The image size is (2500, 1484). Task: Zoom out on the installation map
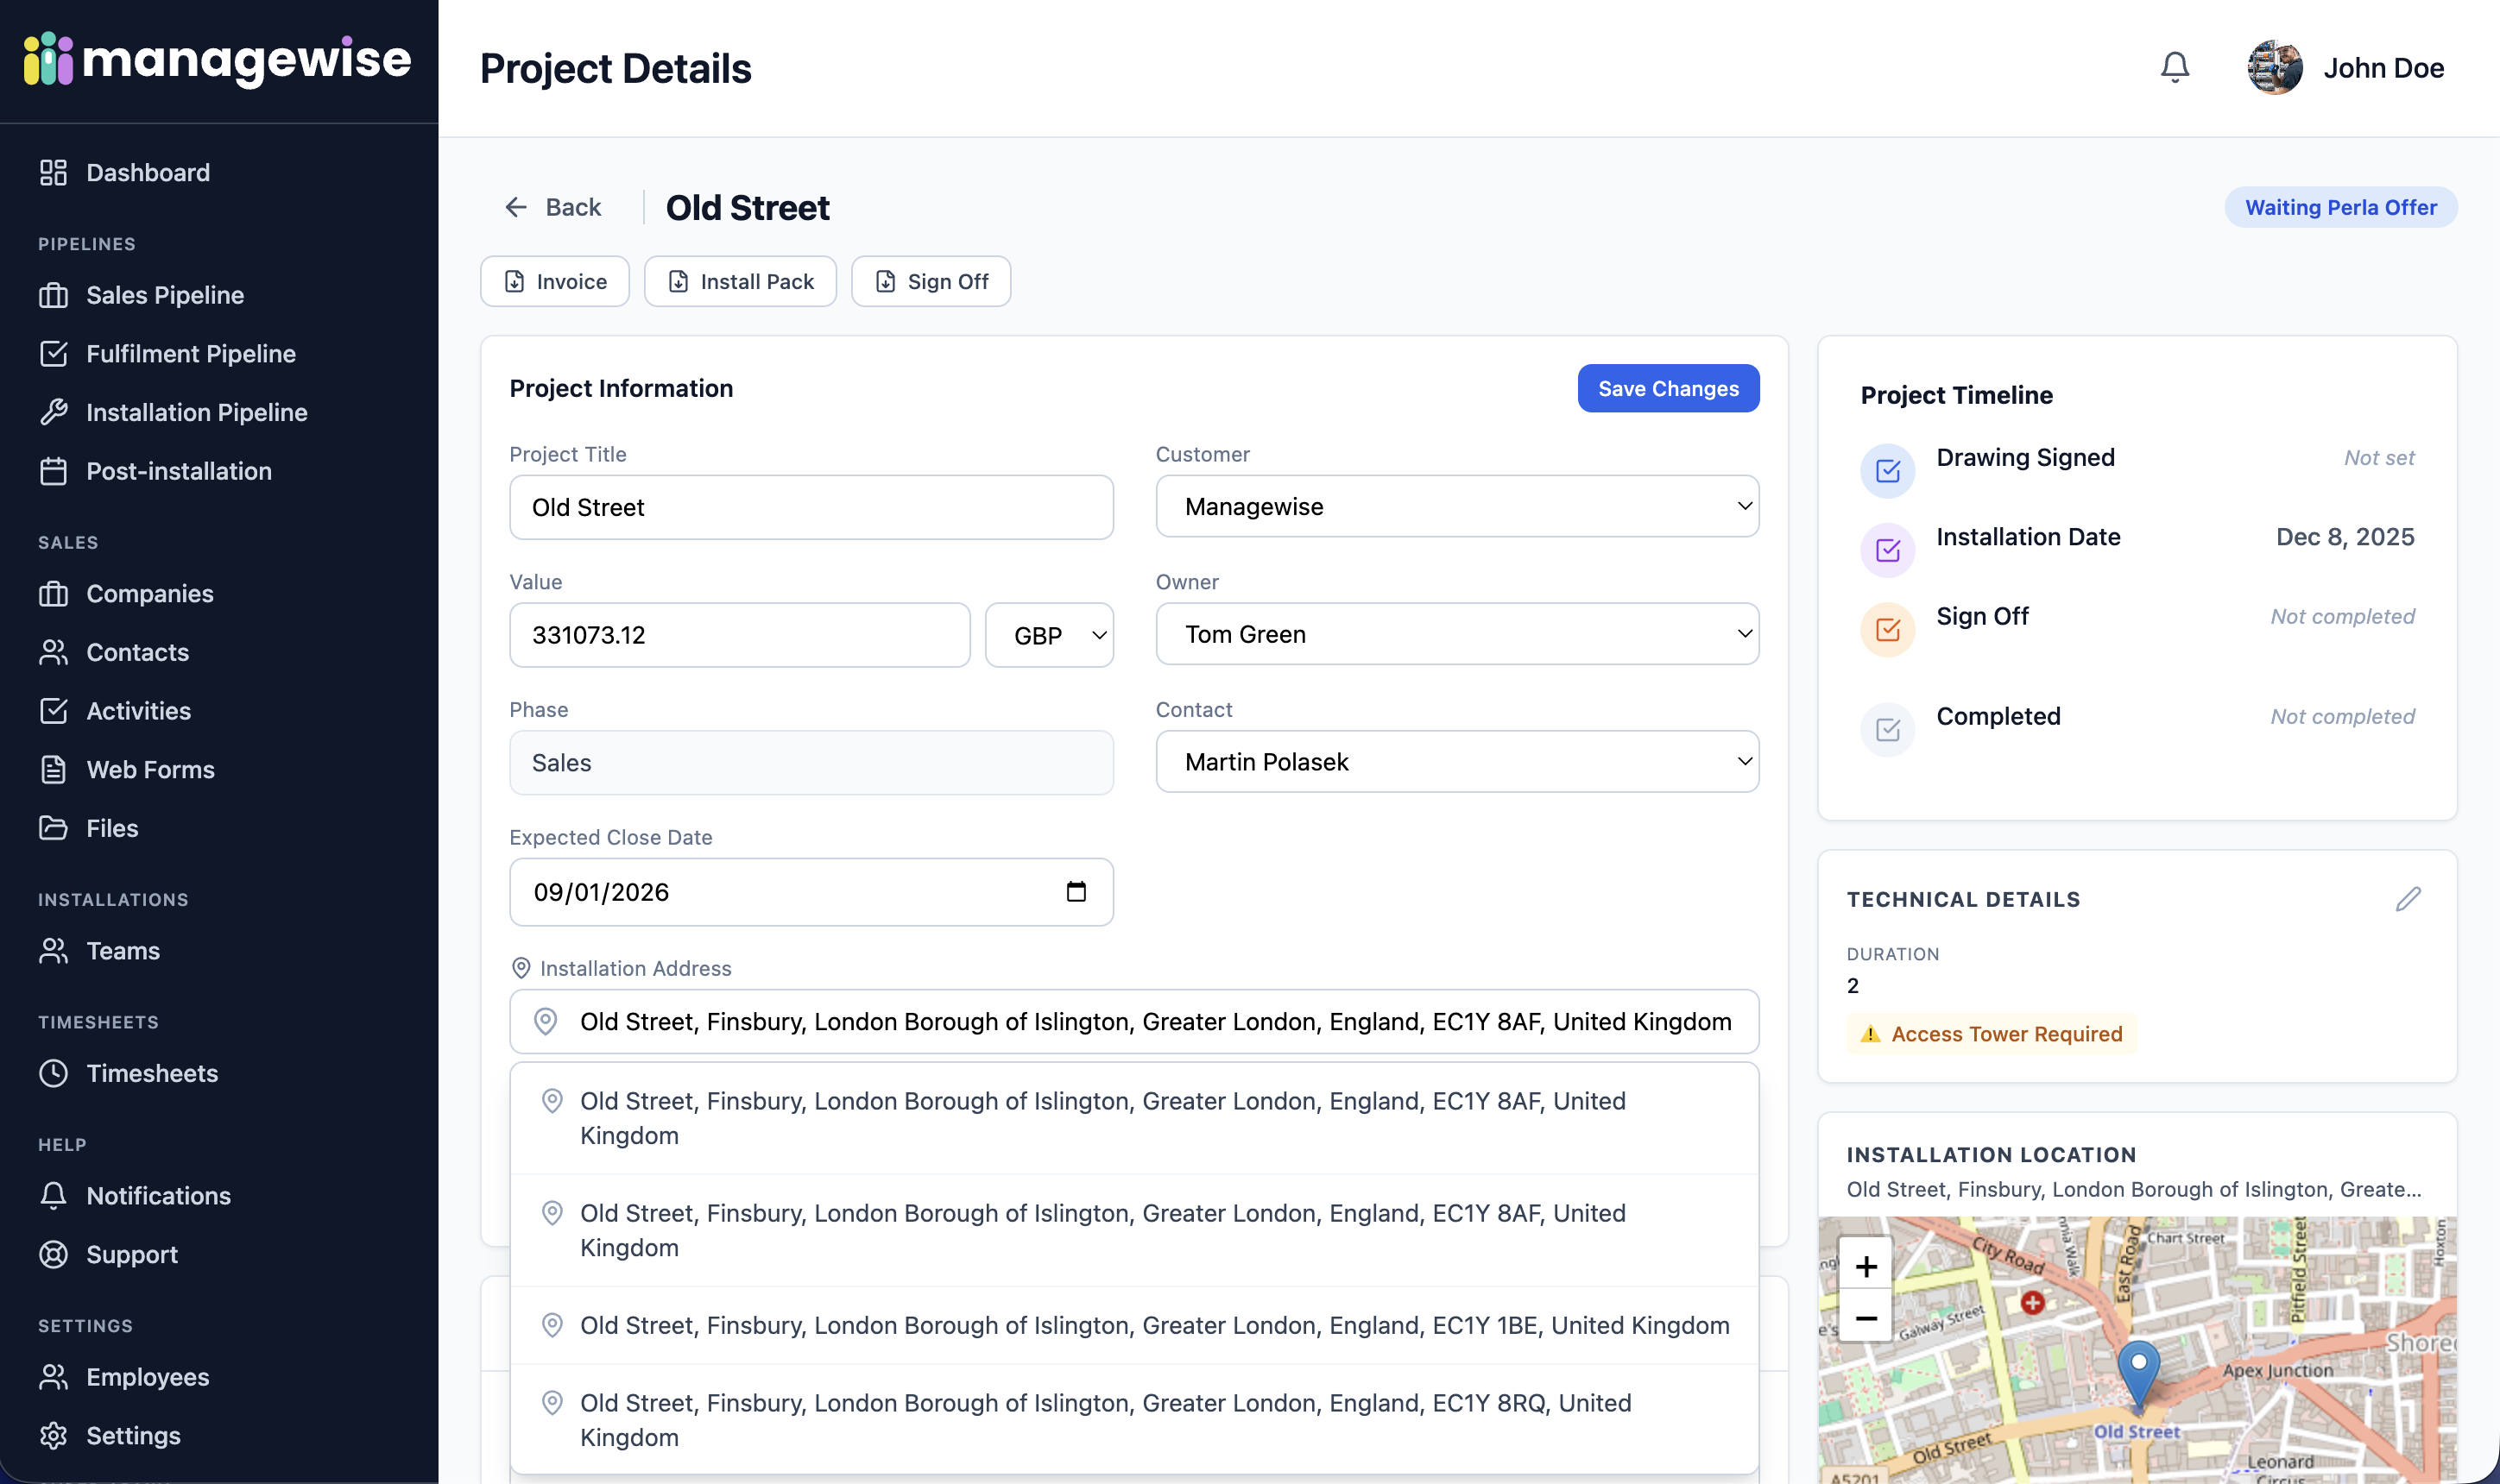1865,1318
